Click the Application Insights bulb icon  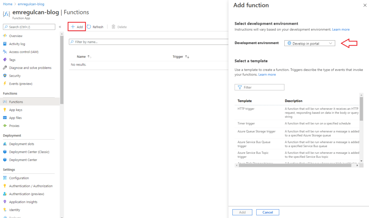(x=5, y=202)
